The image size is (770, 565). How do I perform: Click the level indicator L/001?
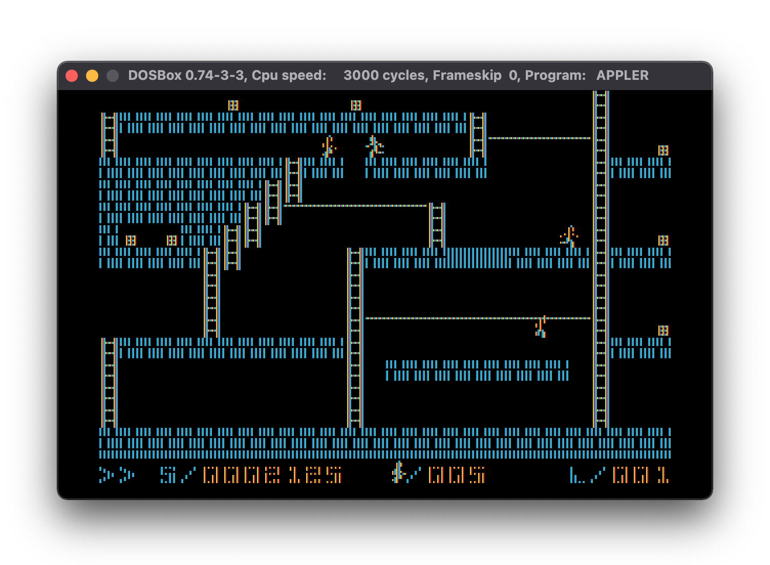pyautogui.click(x=619, y=475)
